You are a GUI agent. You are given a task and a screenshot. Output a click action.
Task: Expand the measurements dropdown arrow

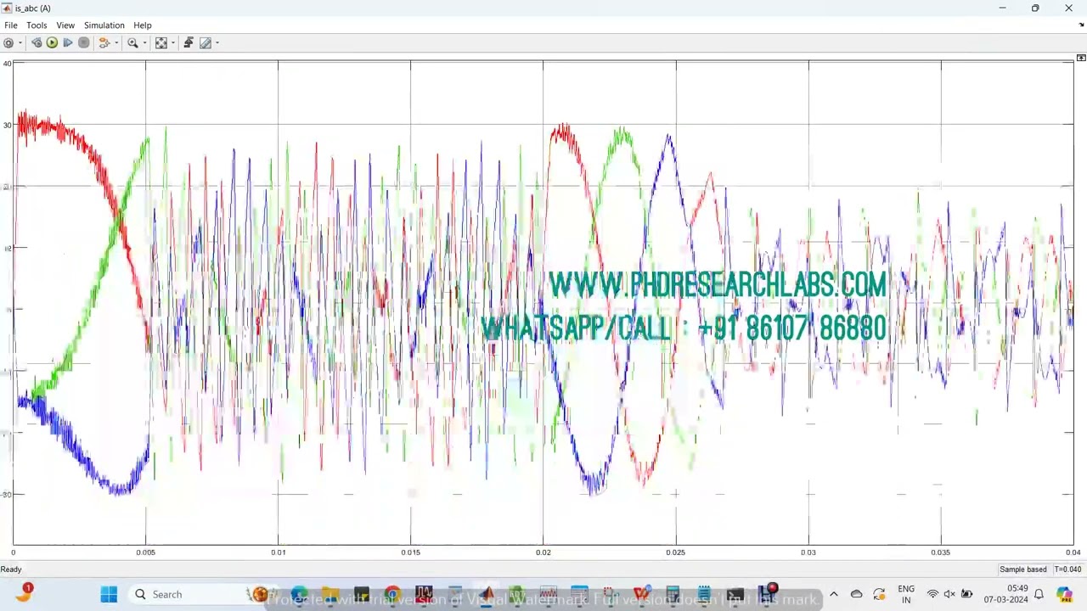217,42
